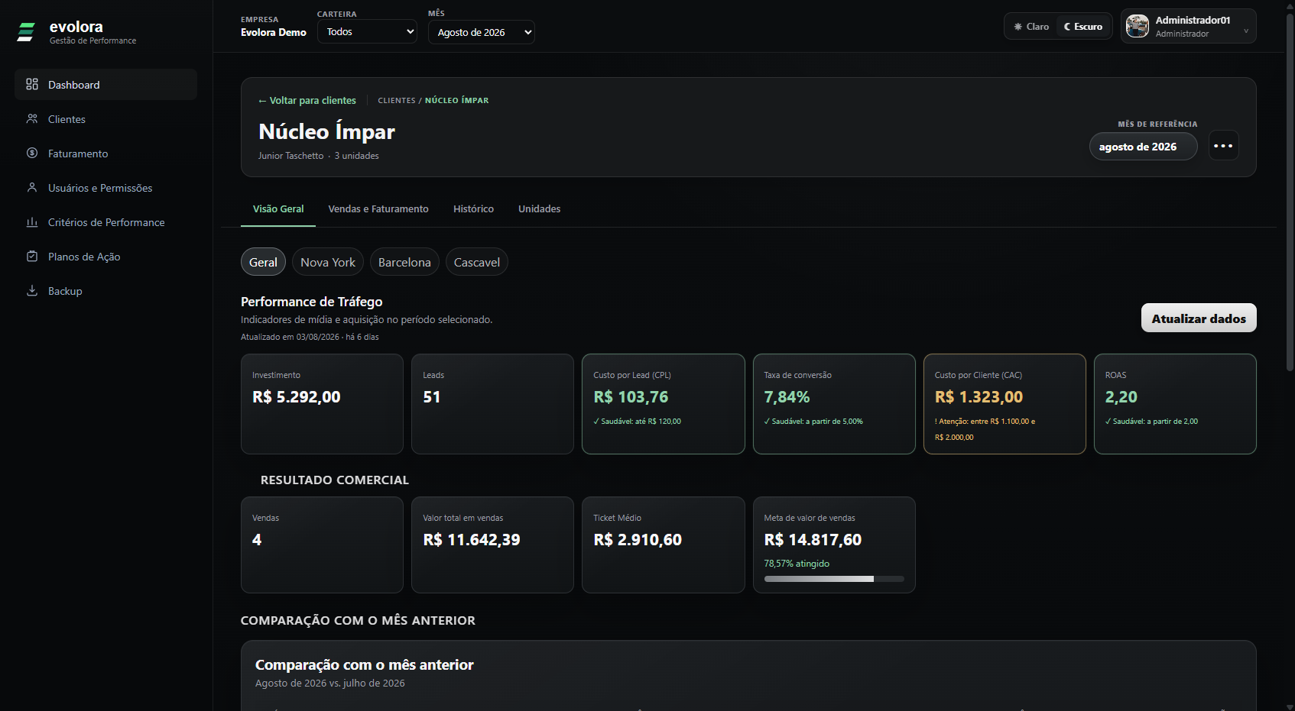Viewport: 1295px width, 711px height.
Task: Open the agosto de 2026 reference month selector
Action: point(1143,147)
